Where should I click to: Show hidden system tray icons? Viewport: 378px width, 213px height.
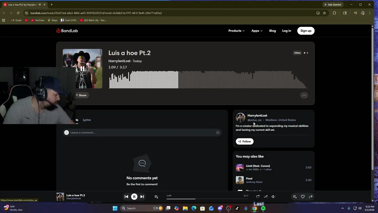343,208
